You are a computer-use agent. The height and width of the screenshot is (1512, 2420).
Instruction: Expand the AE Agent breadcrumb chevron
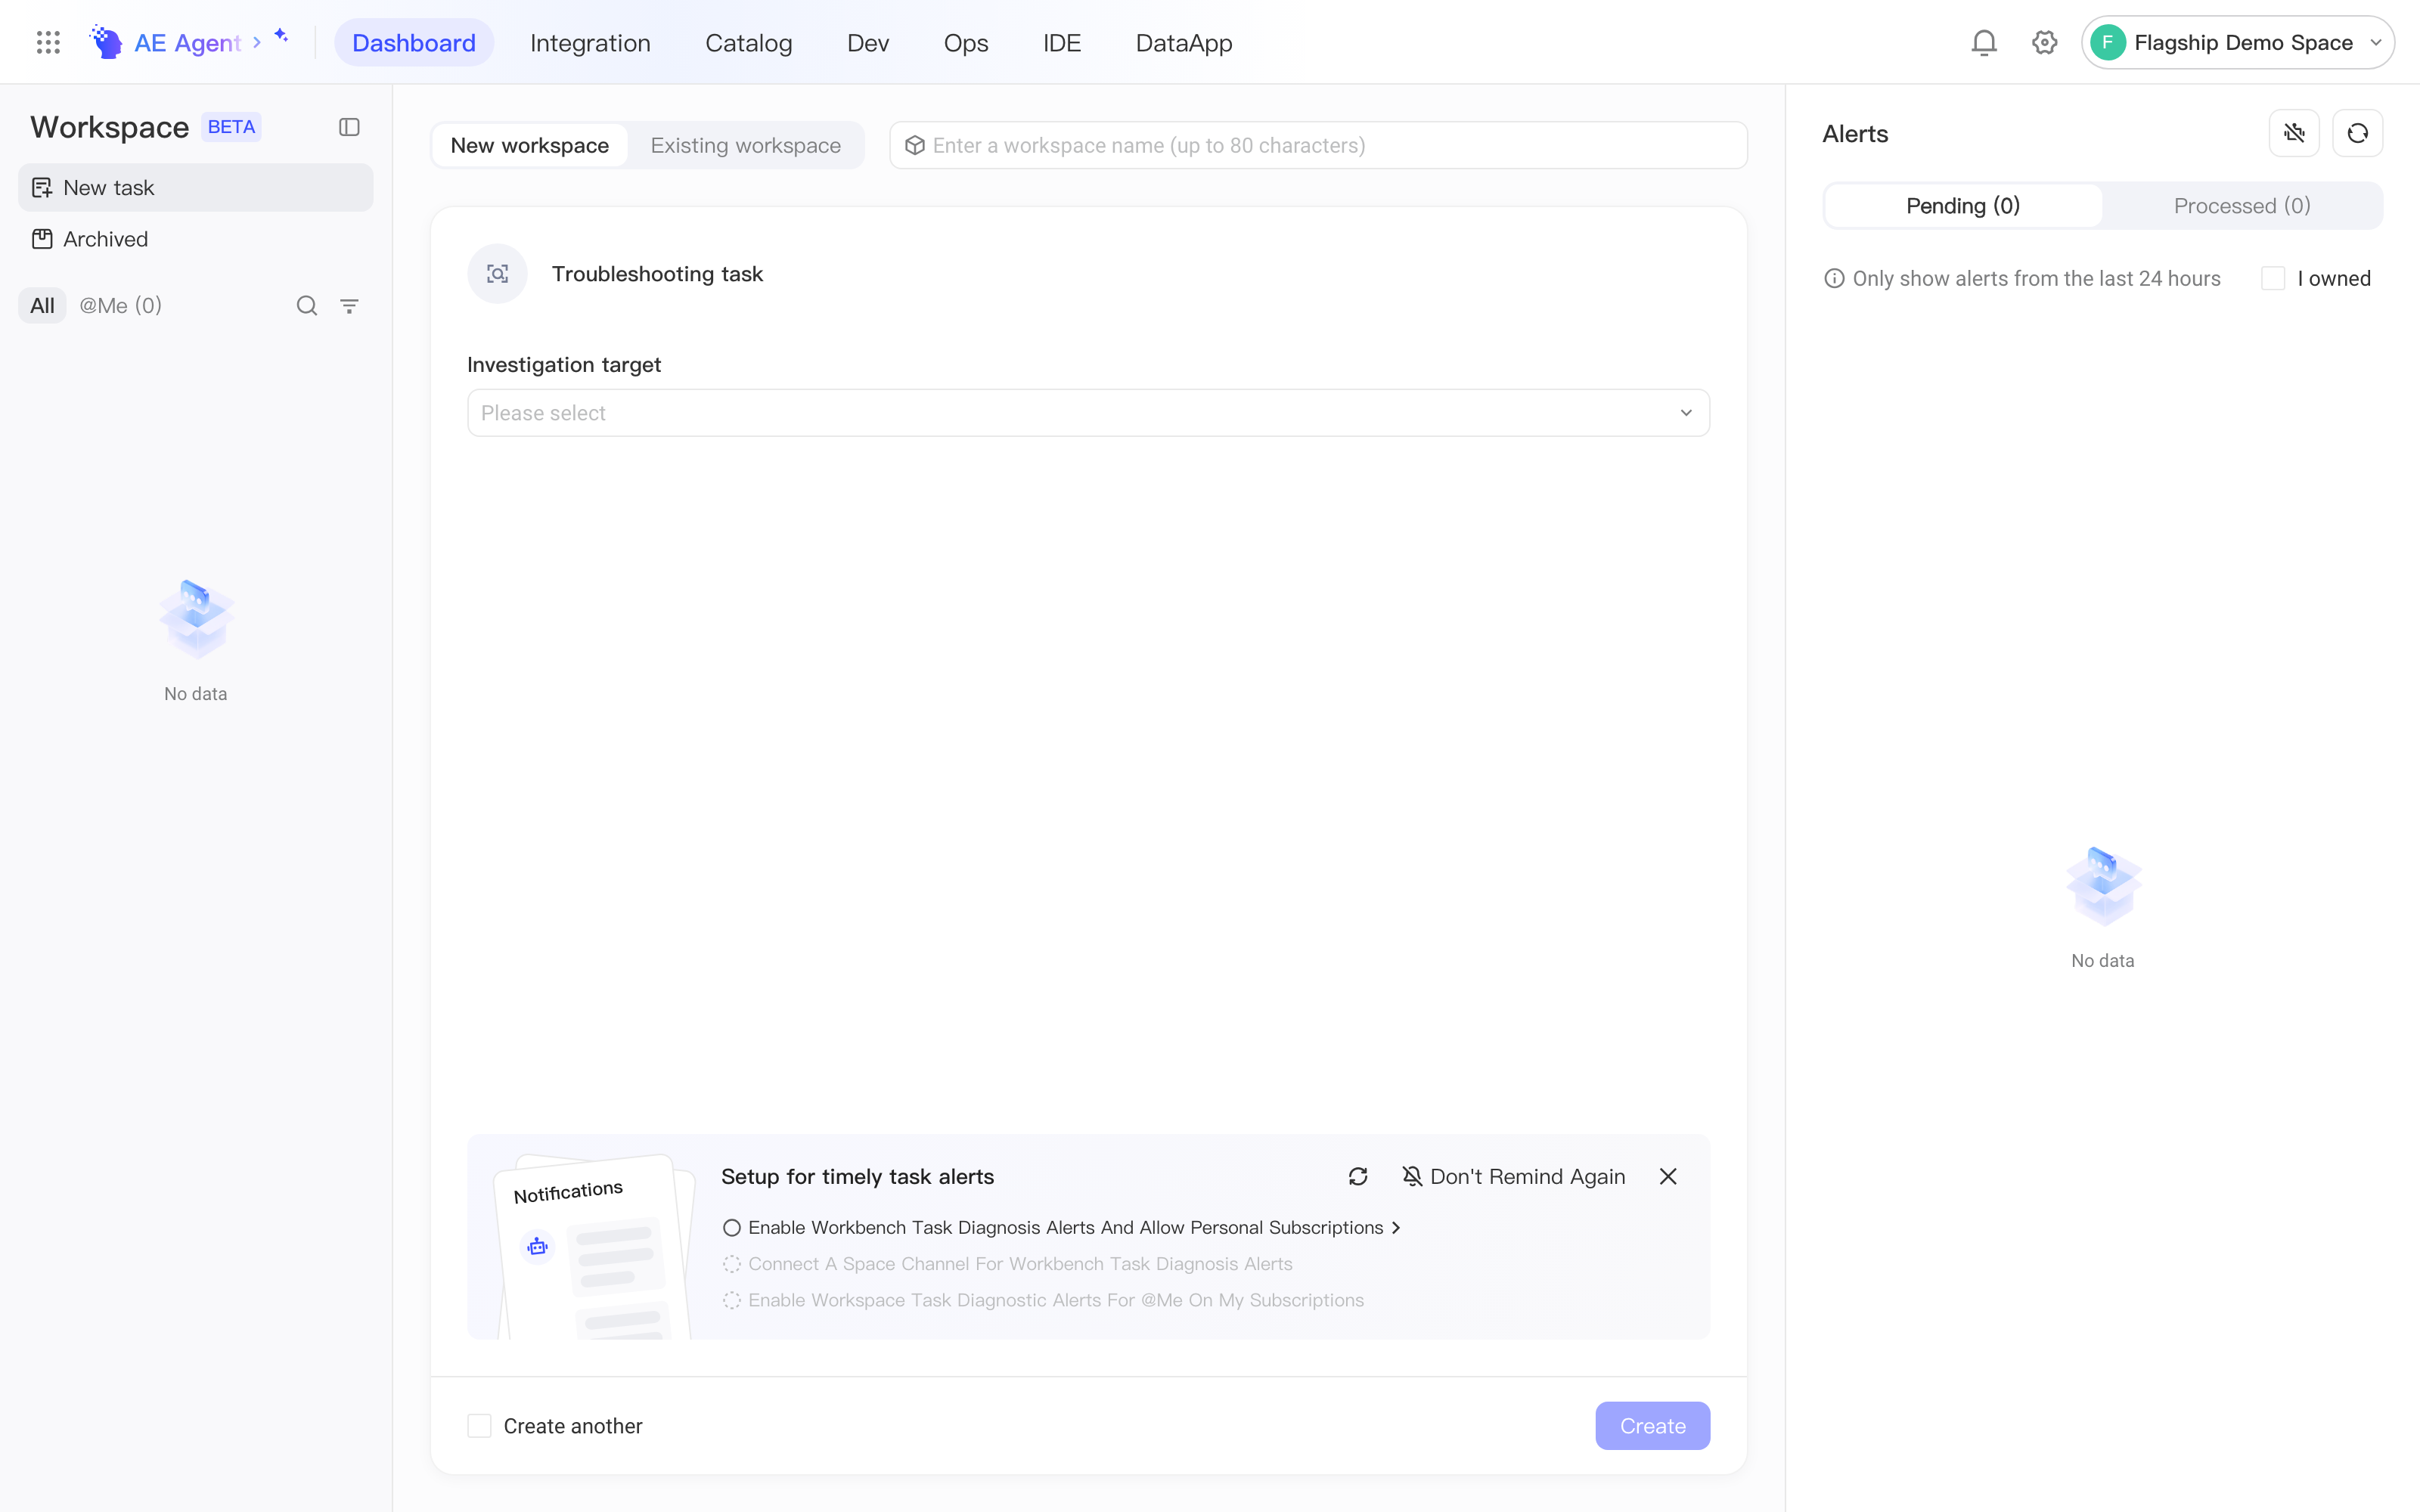tap(257, 42)
